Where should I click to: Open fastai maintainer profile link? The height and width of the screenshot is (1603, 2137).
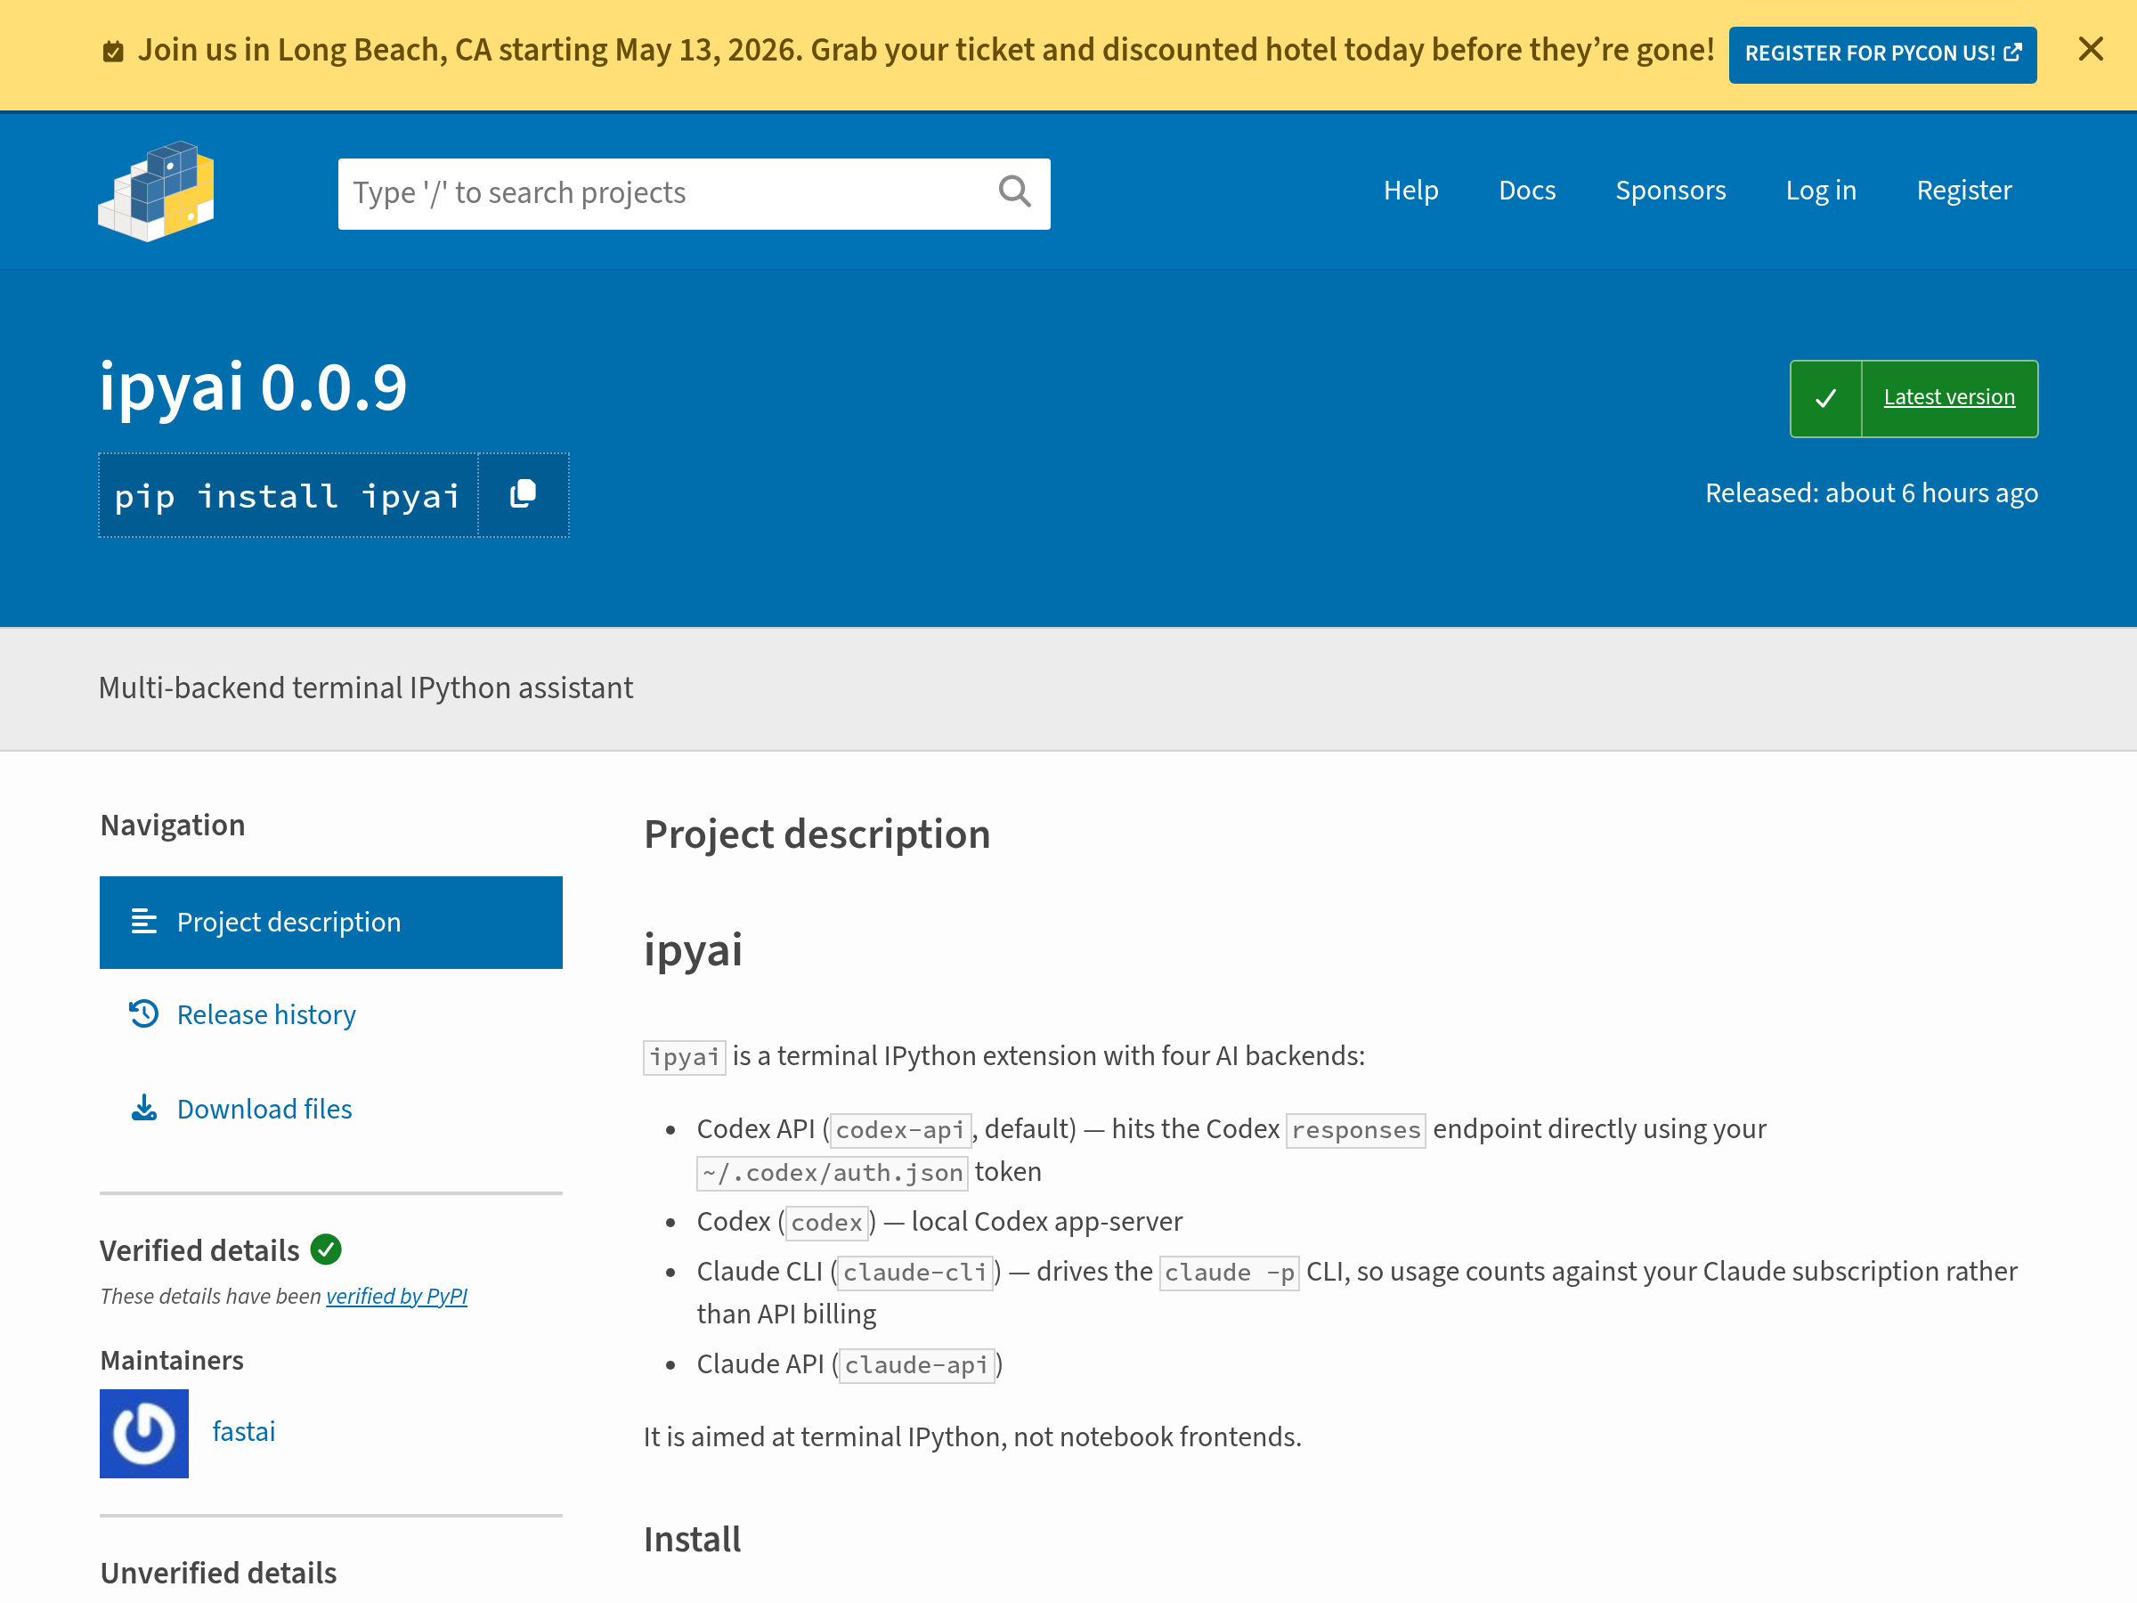pos(243,1431)
